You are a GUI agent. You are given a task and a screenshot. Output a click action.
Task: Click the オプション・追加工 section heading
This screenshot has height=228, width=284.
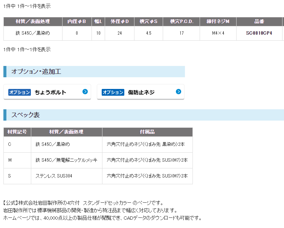click(x=36, y=71)
